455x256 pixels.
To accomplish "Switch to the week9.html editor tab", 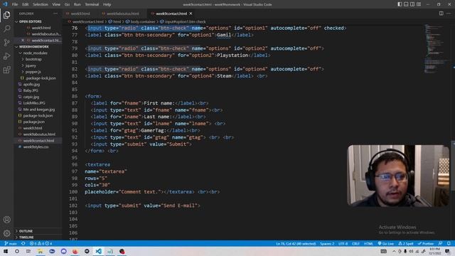I will coord(80,14).
